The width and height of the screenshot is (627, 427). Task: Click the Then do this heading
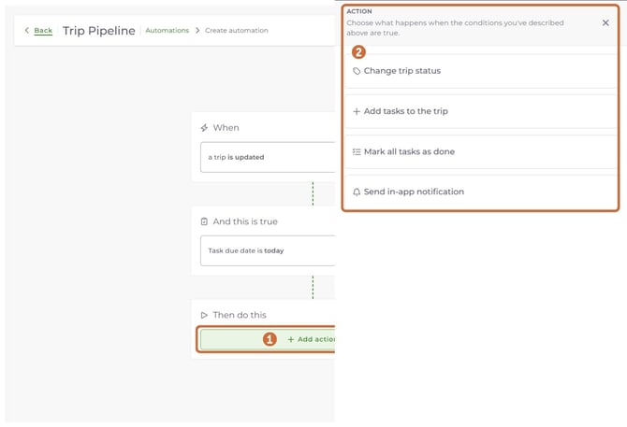coord(240,315)
